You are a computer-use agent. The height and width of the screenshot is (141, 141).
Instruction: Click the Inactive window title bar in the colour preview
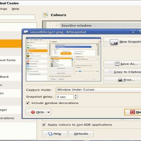point(100,25)
